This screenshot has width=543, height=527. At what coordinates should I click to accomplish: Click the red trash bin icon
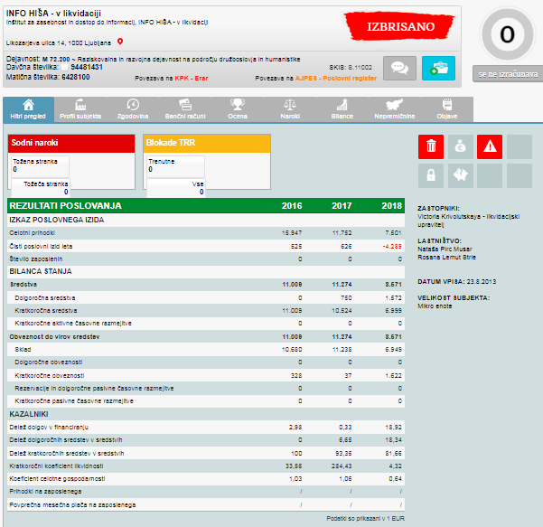pos(431,146)
